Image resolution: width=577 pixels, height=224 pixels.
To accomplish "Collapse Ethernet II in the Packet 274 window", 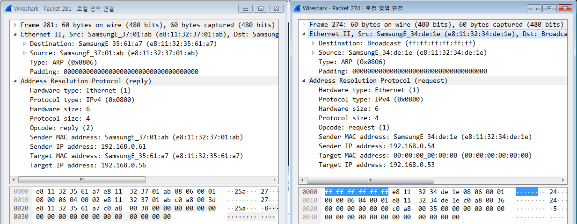I will point(304,34).
